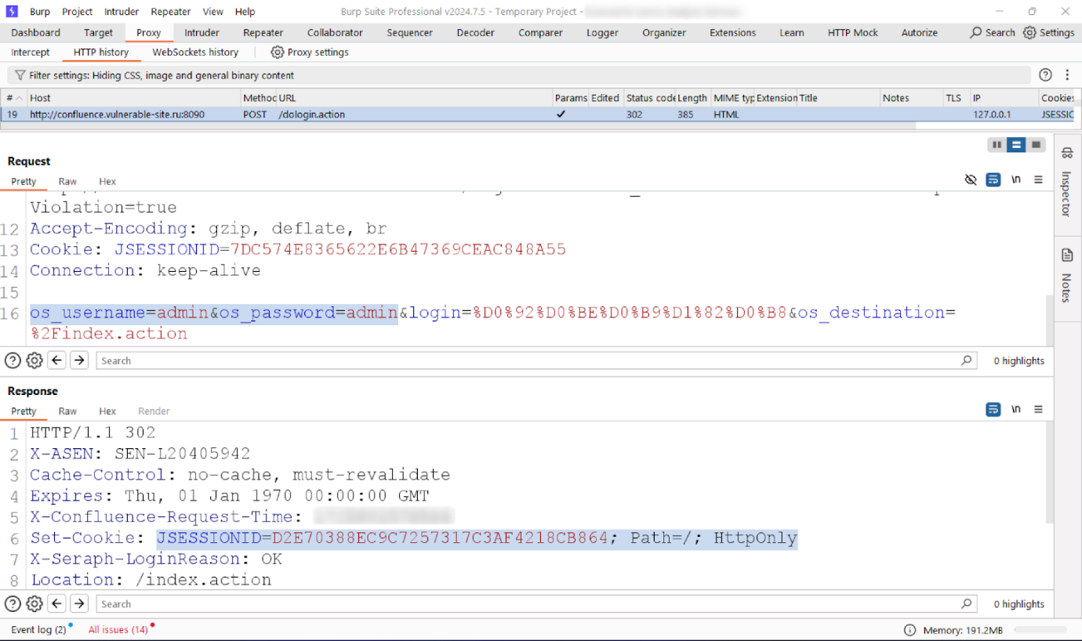The image size is (1082, 641).
Task: Click the filter funnel icon
Action: 20,75
